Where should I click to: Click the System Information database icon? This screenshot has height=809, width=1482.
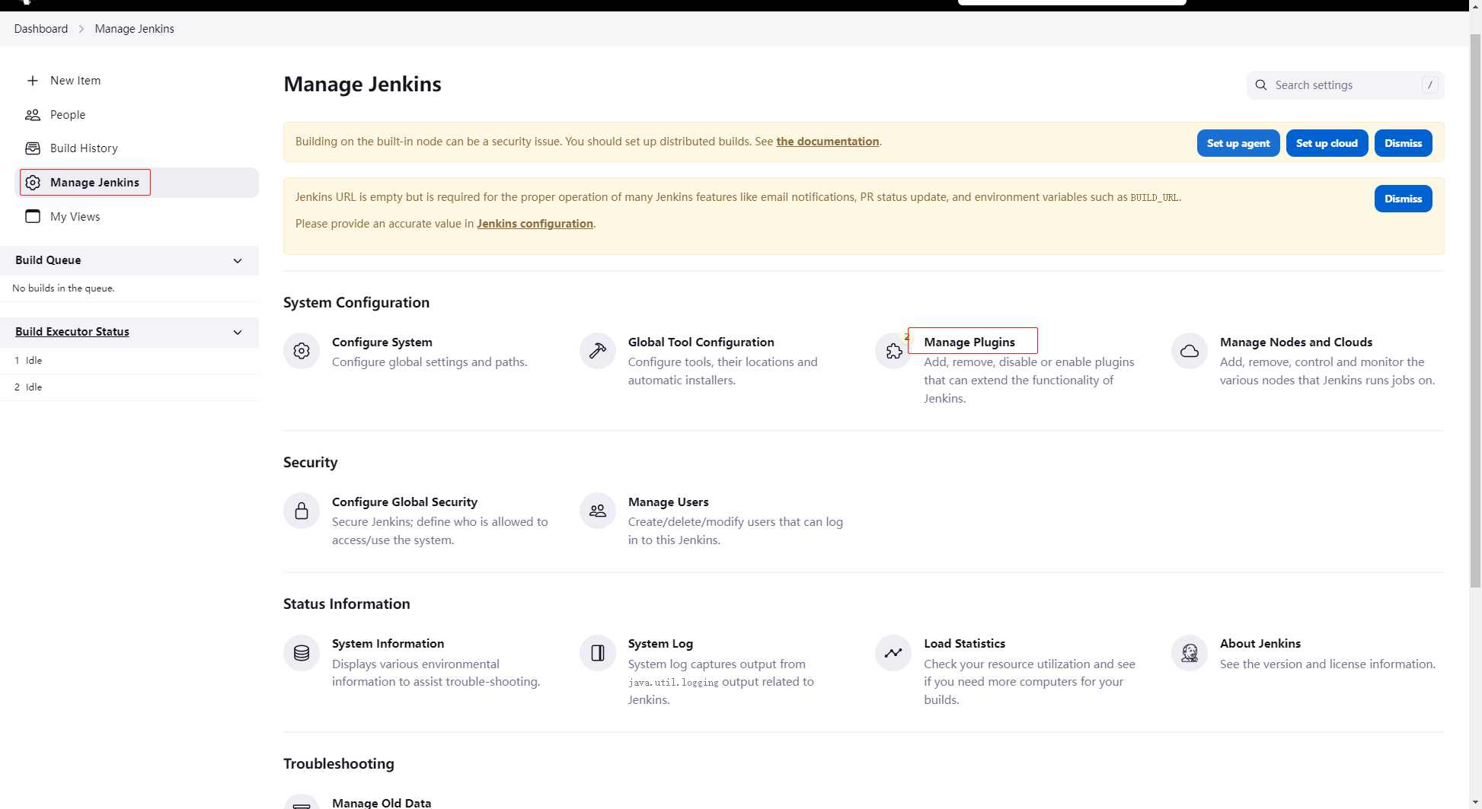pyautogui.click(x=302, y=653)
